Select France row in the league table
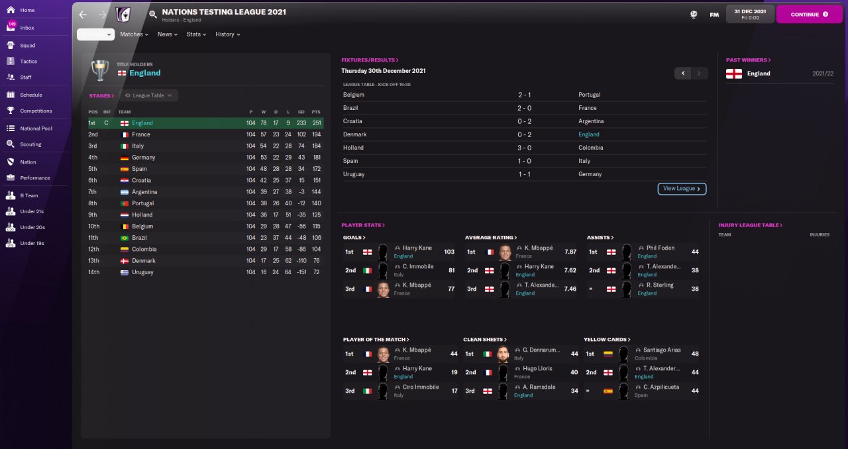Image resolution: width=848 pixels, height=449 pixels. click(205, 134)
